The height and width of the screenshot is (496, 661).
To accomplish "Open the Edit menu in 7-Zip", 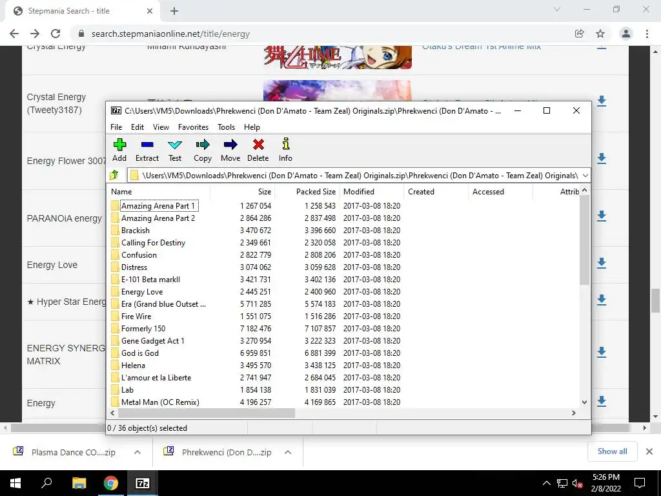I will (137, 127).
